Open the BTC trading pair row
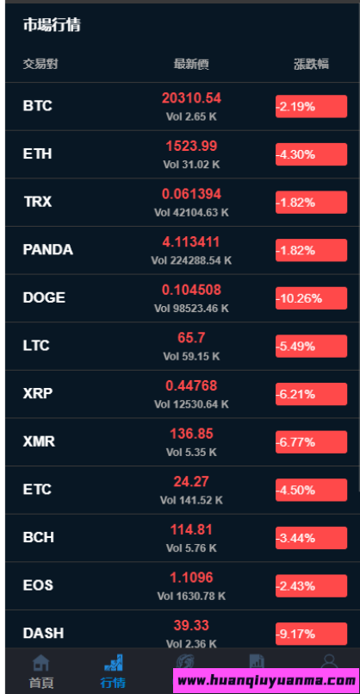 coord(183,106)
